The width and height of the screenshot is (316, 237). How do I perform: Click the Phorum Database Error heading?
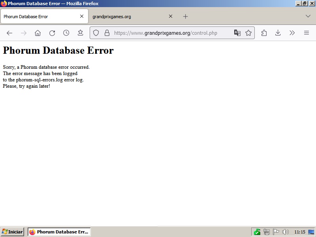(58, 50)
